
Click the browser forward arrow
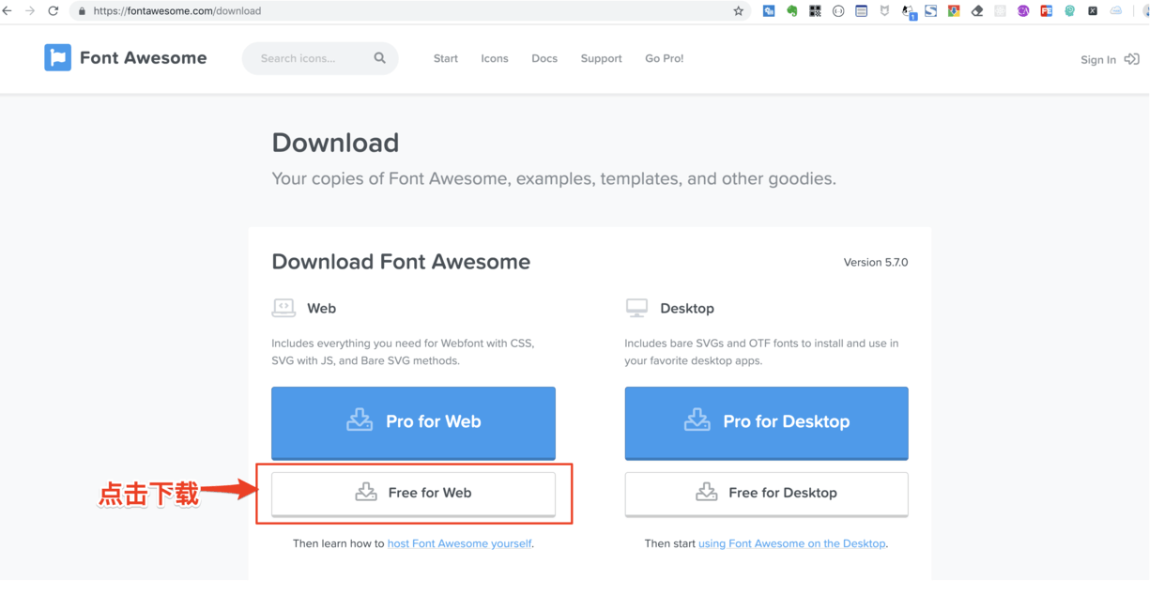click(x=30, y=11)
